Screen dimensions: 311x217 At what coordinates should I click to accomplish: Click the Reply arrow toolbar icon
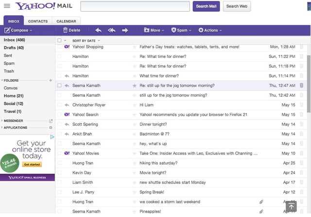click(98, 30)
